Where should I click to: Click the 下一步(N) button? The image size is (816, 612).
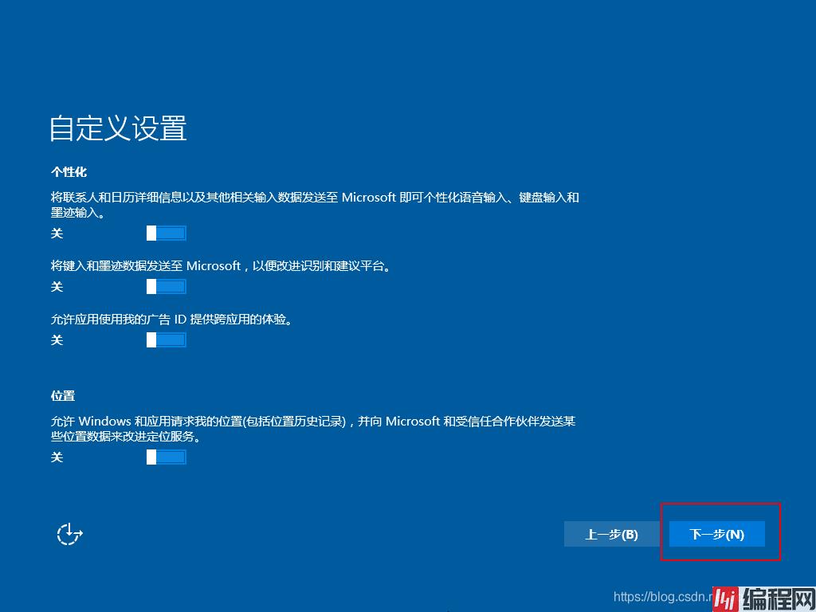pos(716,534)
